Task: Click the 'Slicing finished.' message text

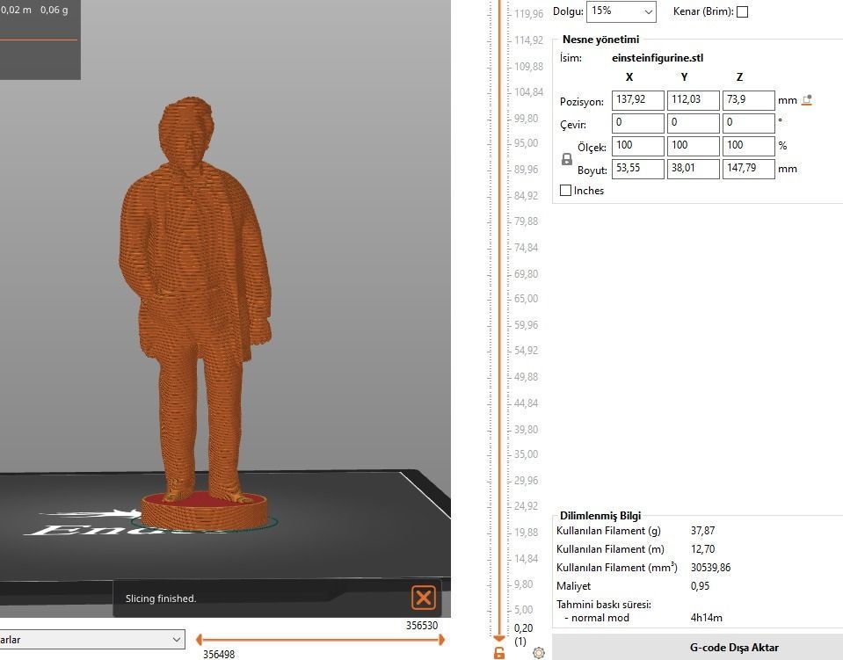Action: click(161, 598)
